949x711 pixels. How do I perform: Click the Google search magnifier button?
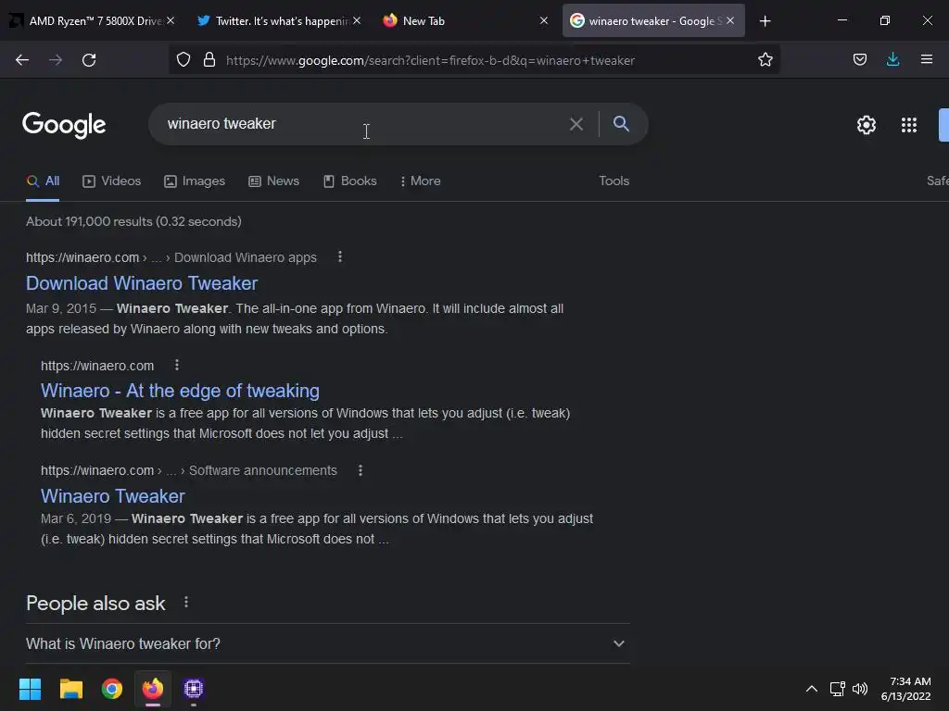(x=621, y=124)
